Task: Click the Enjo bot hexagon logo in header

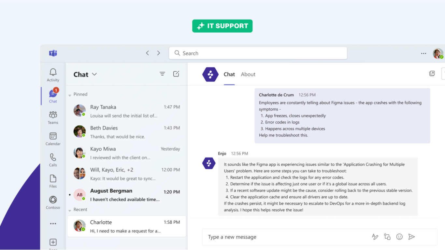Action: coord(210,75)
